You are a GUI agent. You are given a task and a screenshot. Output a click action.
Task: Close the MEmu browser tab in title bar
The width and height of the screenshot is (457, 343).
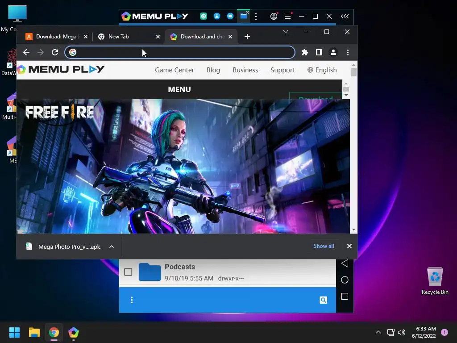point(247,12)
